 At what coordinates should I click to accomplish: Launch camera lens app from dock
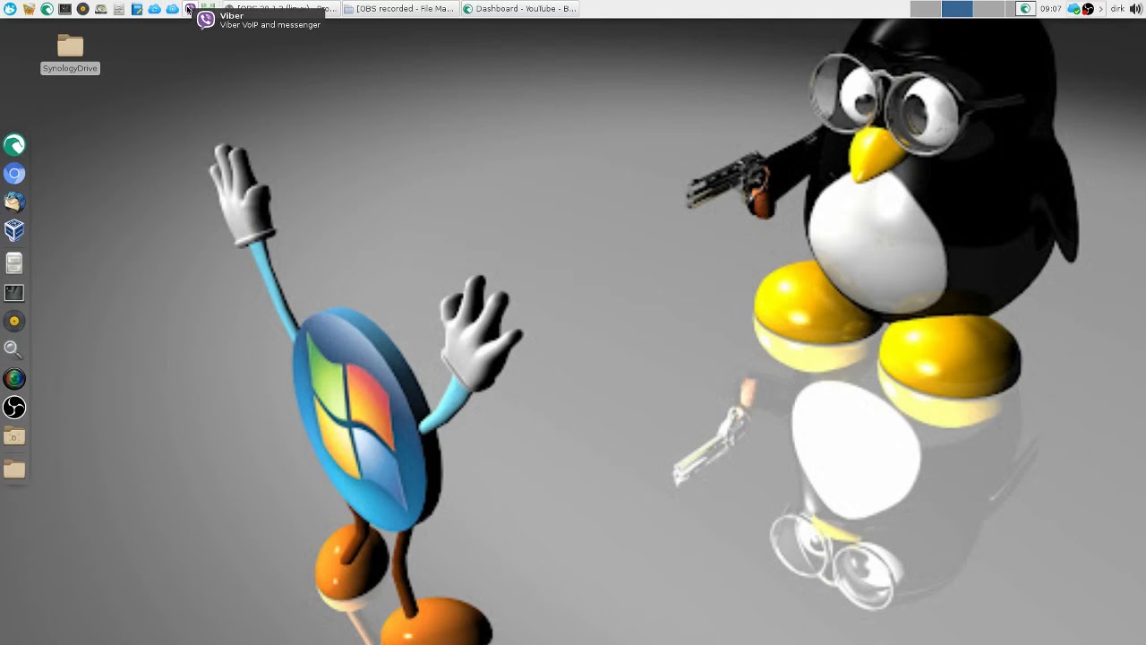(x=14, y=379)
